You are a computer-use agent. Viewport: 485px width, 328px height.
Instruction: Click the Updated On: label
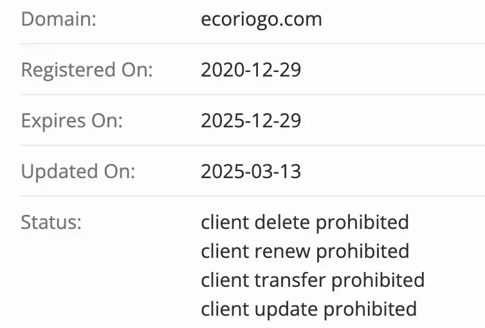click(x=78, y=171)
